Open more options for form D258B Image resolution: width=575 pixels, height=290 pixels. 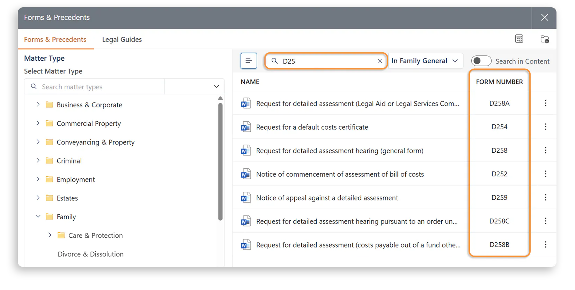pyautogui.click(x=545, y=245)
